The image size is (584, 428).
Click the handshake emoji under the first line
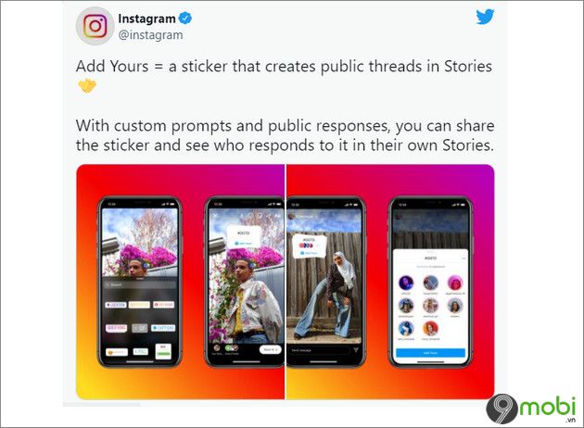(x=87, y=85)
